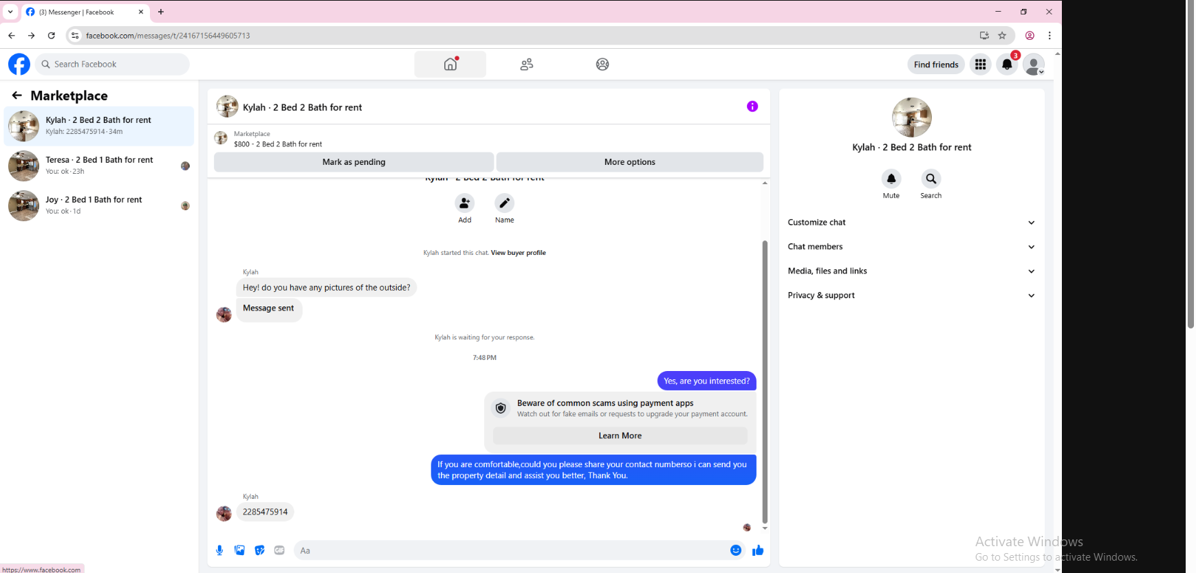Open Teresa 2 Bed 1 Bath conversation

(x=99, y=166)
